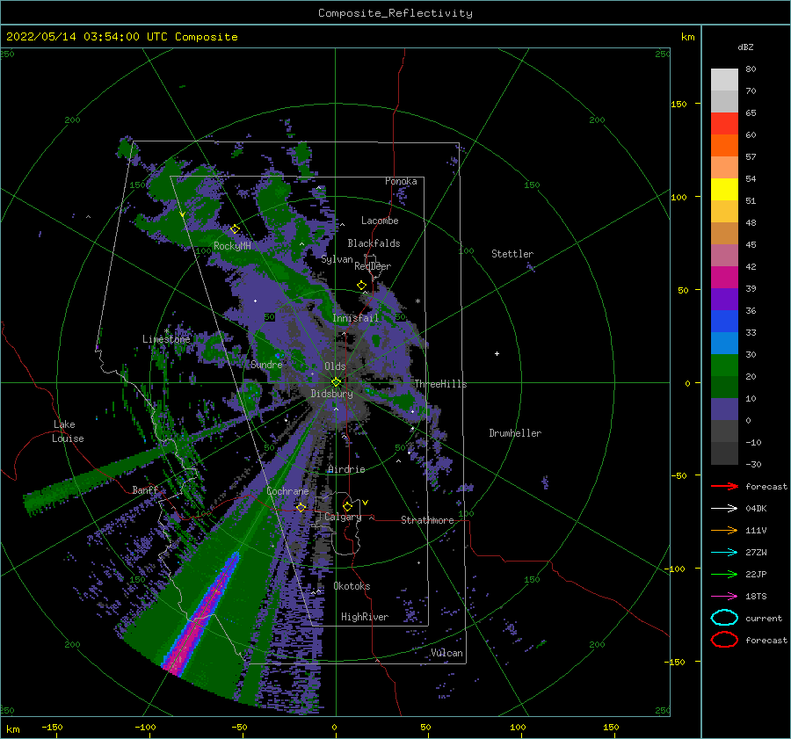Viewport: 791px width, 739px height.
Task: Select the yellow diamond marker above Calgary
Action: (347, 506)
